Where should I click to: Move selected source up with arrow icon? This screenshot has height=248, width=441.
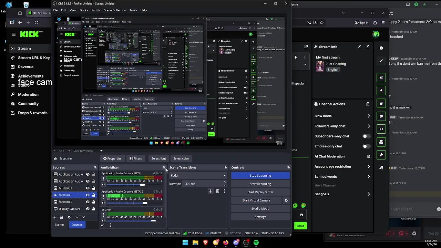click(x=77, y=217)
